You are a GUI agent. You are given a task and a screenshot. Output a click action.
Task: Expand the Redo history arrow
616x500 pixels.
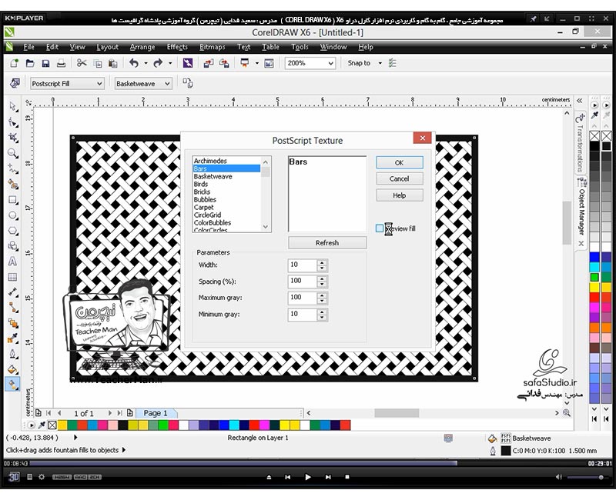pos(170,63)
